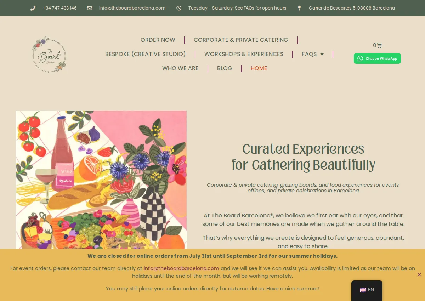Expand the FAQS dropdown arrow

click(x=322, y=54)
